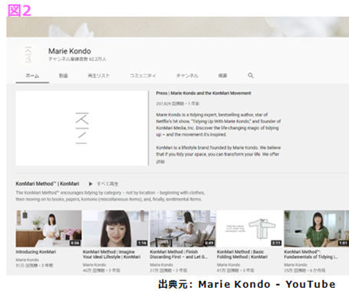Click the white flower channel banner image

pyautogui.click(x=178, y=27)
